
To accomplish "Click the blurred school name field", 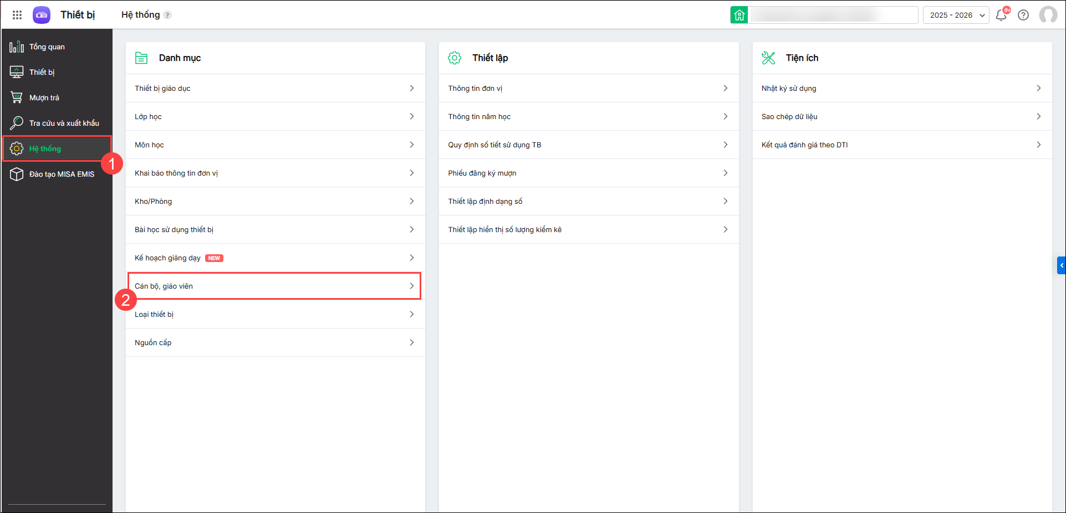I will point(833,15).
